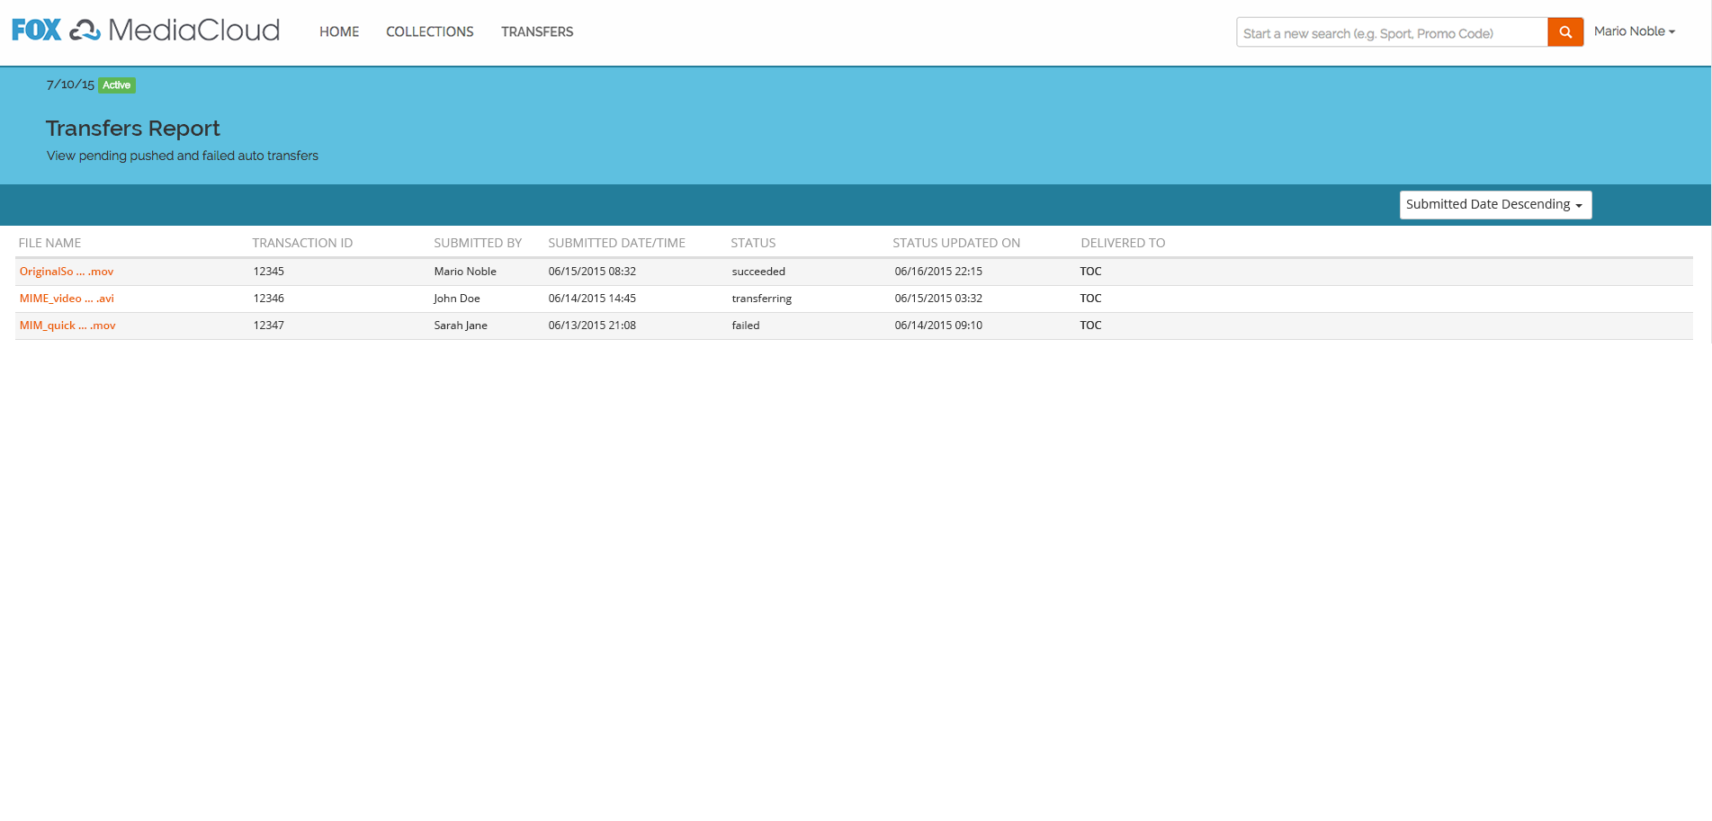The height and width of the screenshot is (821, 1712).
Task: Click the TRANSACTION ID column header
Action: tap(302, 243)
